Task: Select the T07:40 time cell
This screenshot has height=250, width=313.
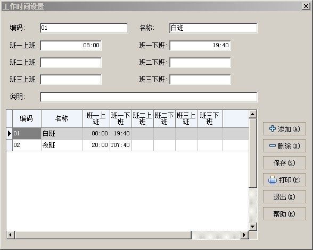Action: (121, 145)
